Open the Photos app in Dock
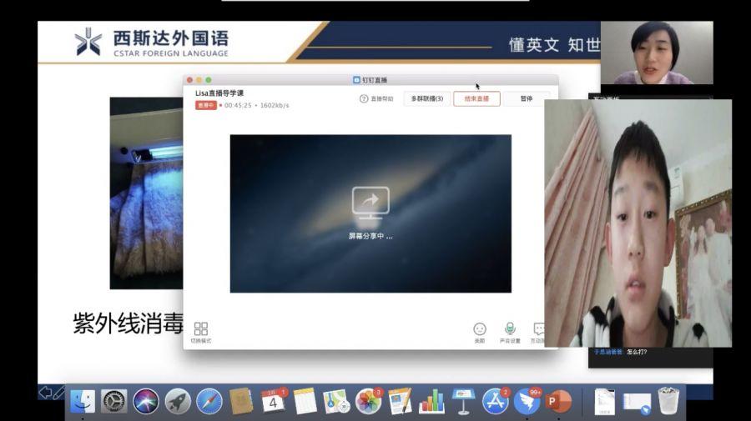 (x=368, y=401)
